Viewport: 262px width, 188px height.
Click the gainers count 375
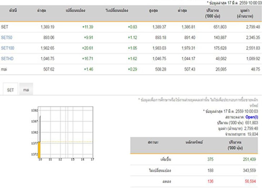[211, 159]
